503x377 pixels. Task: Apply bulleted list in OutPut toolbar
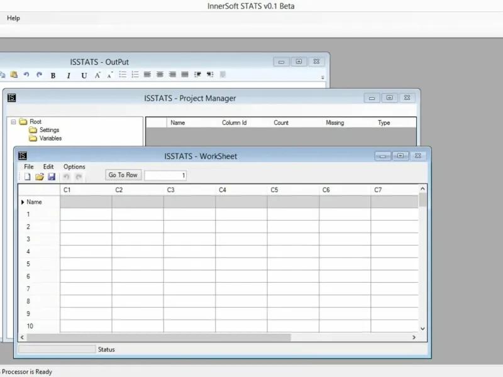[x=123, y=75]
